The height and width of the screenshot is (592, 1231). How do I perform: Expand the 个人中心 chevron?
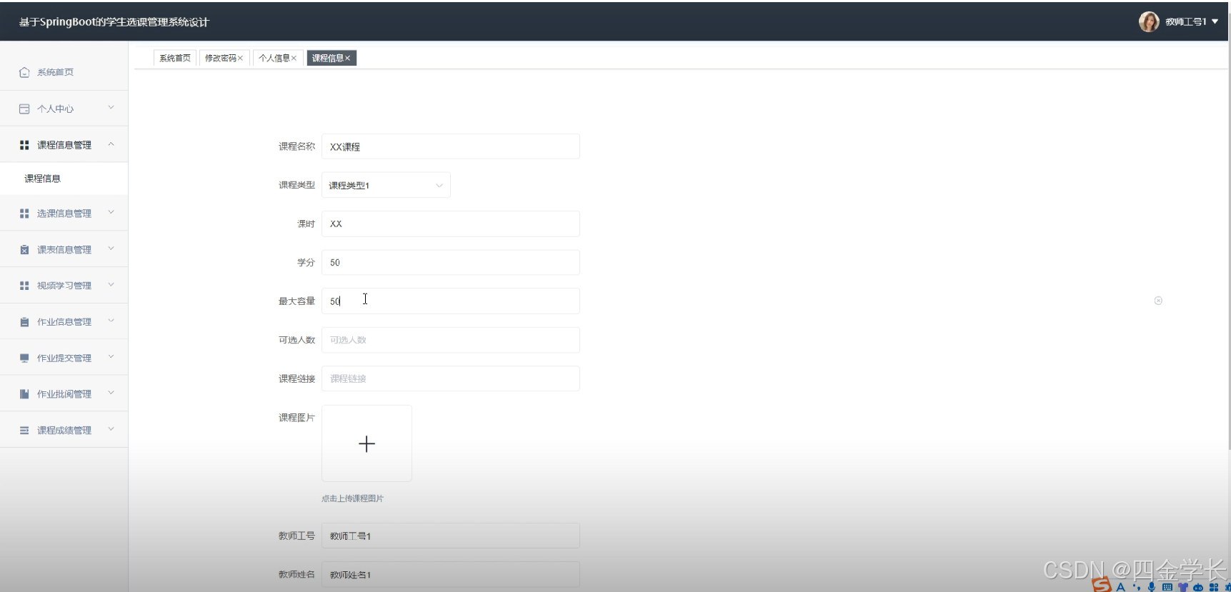click(x=111, y=108)
